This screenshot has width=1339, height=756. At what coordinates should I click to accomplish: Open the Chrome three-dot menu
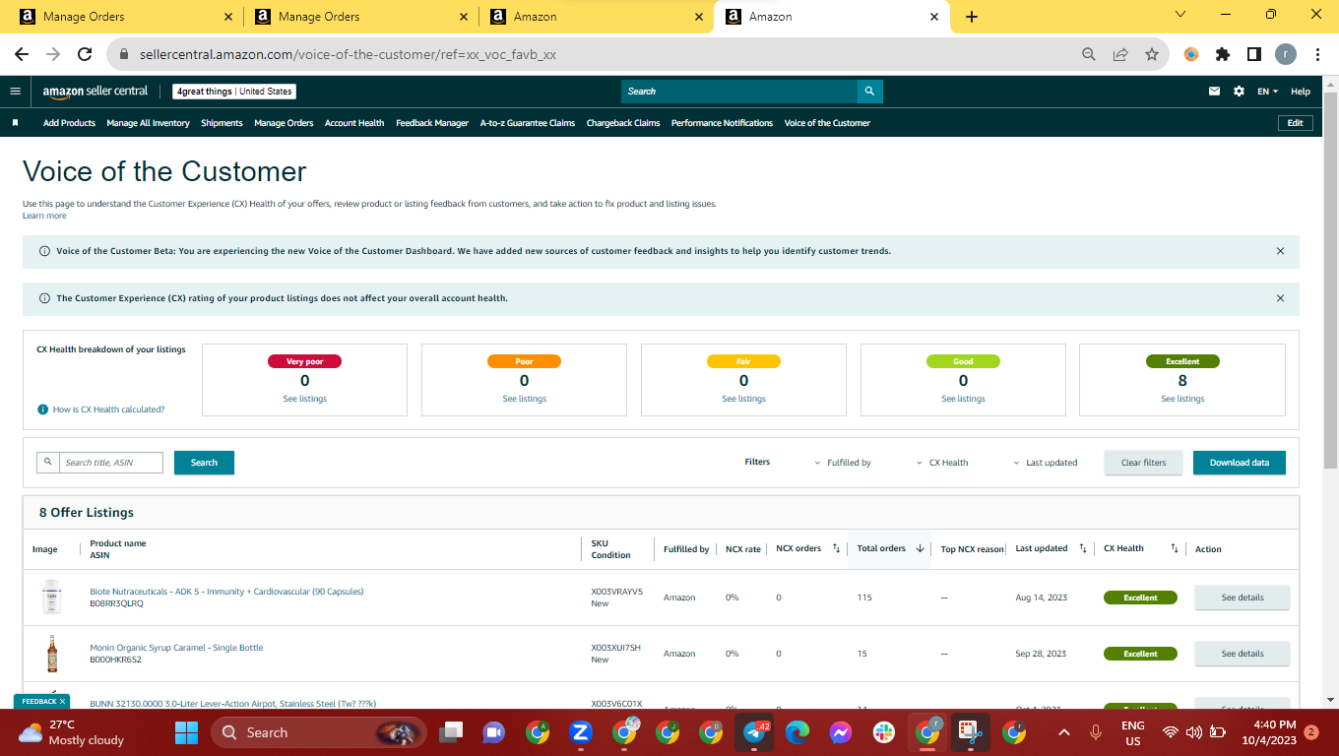coord(1317,55)
